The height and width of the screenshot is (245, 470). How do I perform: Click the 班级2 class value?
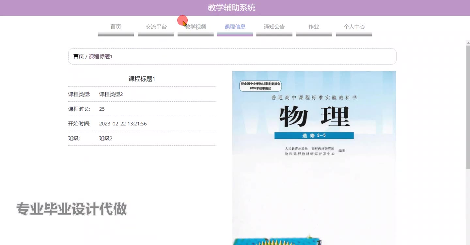click(x=106, y=138)
